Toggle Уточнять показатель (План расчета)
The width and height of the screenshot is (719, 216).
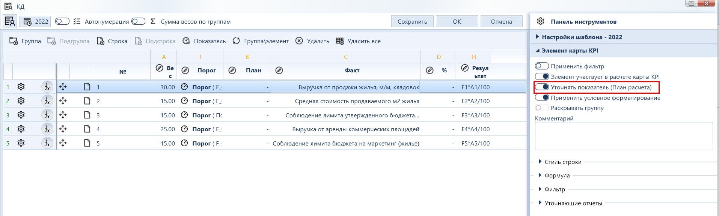[x=542, y=87]
